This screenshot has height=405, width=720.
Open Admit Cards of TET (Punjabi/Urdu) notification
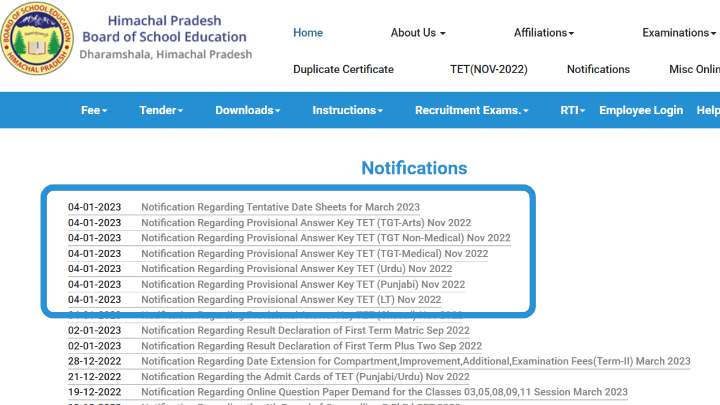click(x=305, y=377)
